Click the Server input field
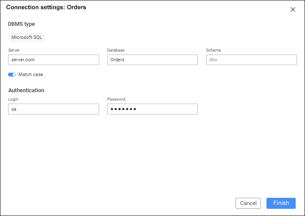This screenshot has height=216, width=305. tap(53, 60)
